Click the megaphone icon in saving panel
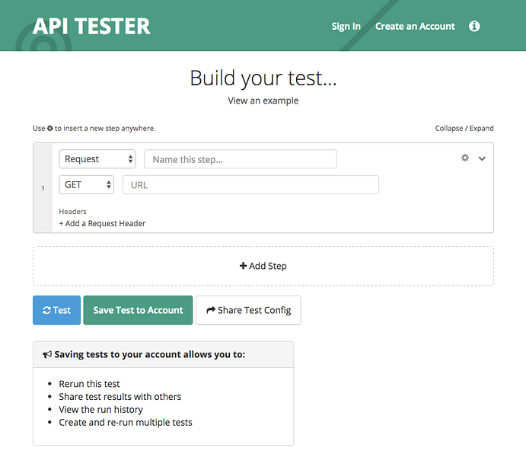This screenshot has height=457, width=526. (x=47, y=354)
